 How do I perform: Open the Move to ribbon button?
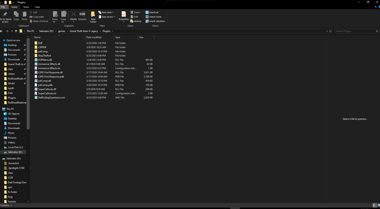(55, 17)
